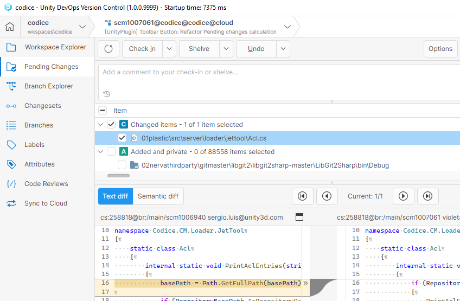The width and height of the screenshot is (460, 301).
Task: Click the Sync to Cloud arrows icon
Action: pyautogui.click(x=11, y=203)
